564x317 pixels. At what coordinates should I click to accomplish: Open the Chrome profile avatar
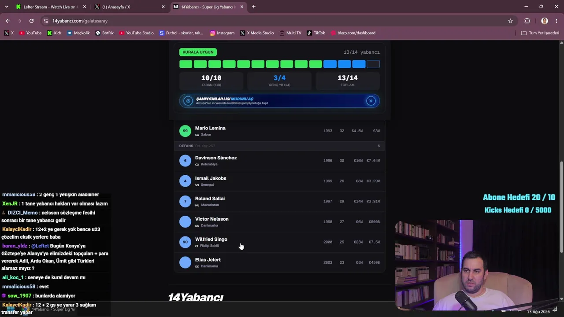coord(545,21)
